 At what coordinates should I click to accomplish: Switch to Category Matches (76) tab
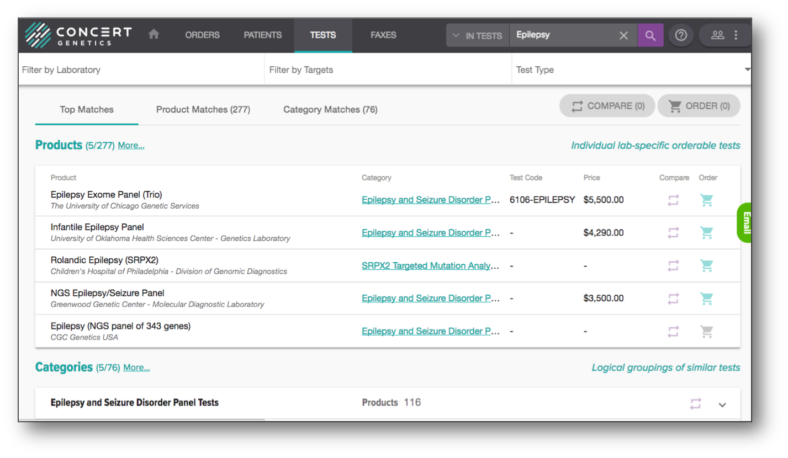330,109
